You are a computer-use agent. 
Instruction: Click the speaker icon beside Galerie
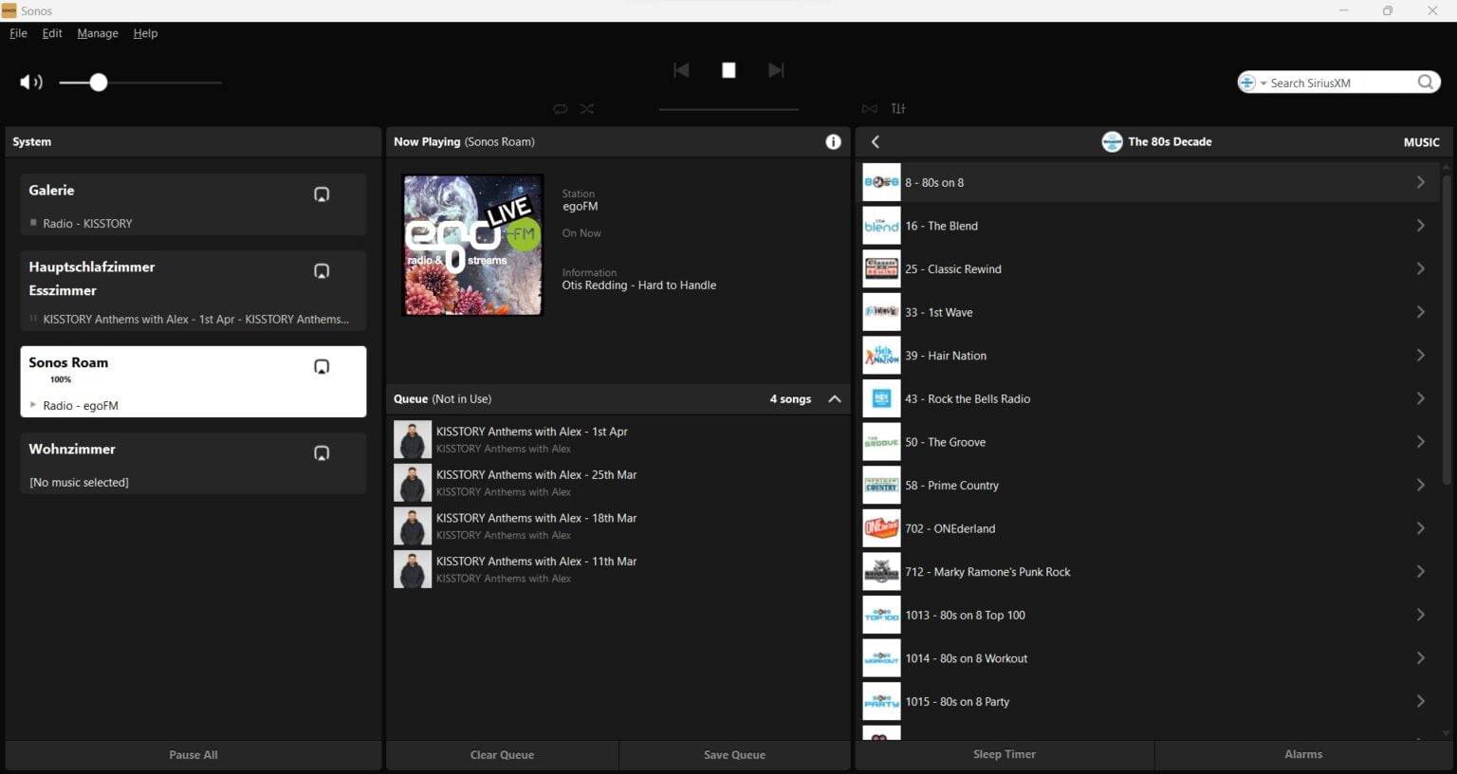[322, 193]
